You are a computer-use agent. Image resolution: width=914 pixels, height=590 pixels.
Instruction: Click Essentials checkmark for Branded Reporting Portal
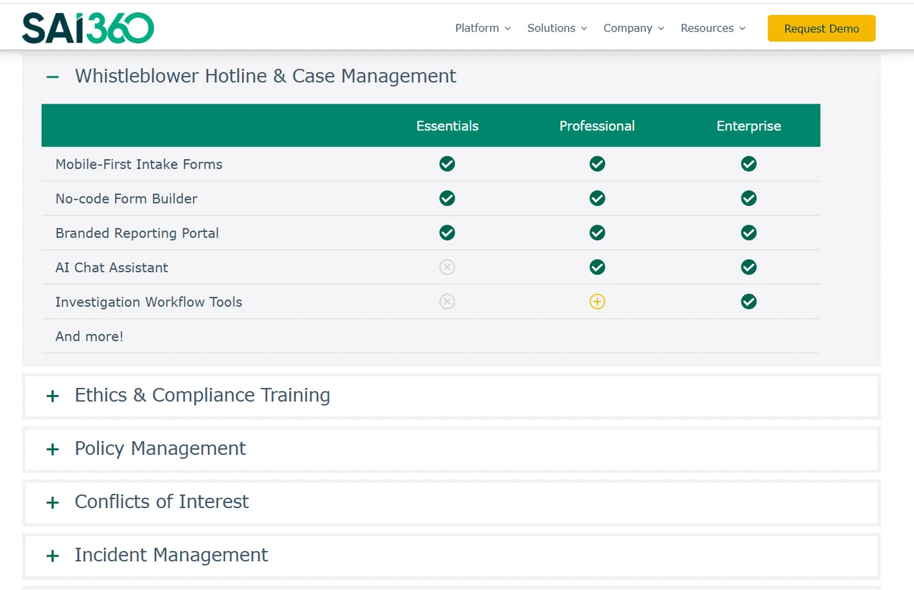click(x=447, y=233)
